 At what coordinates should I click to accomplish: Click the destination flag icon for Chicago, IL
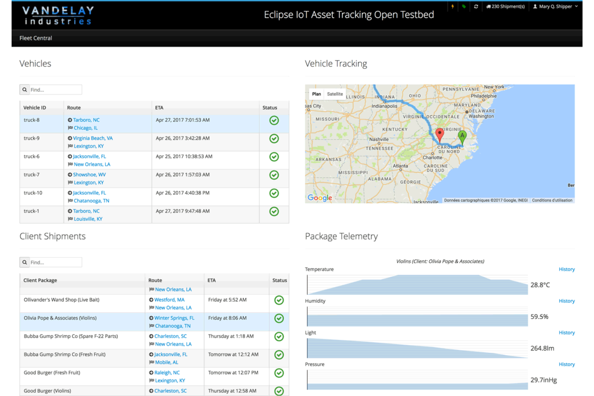[70, 128]
